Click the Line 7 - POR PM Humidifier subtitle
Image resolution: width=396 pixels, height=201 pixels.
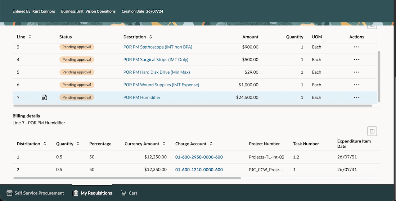[x=39, y=123]
